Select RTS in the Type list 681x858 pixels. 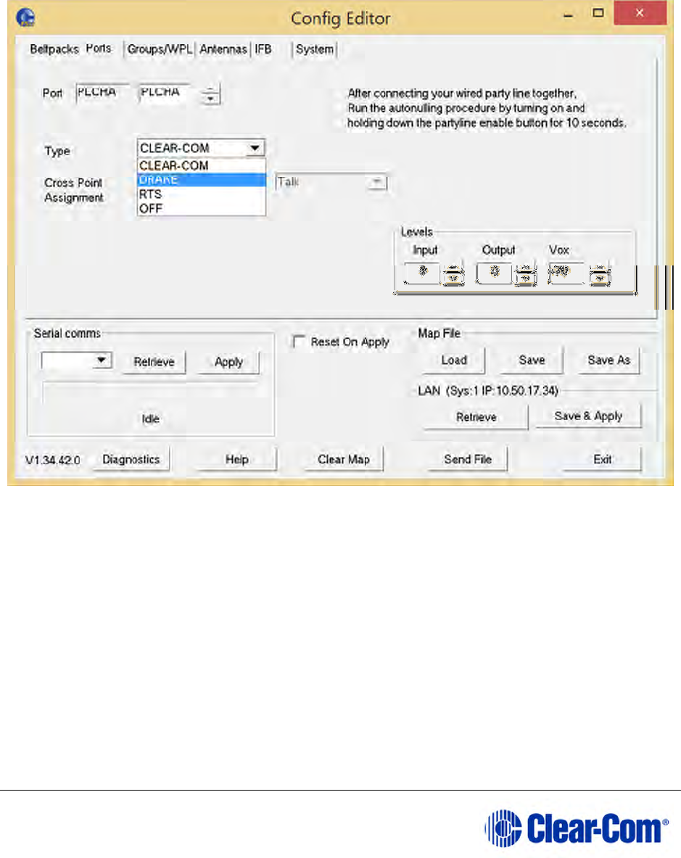pyautogui.click(x=202, y=194)
